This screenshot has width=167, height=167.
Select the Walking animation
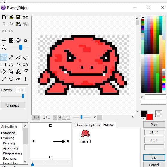9,138
